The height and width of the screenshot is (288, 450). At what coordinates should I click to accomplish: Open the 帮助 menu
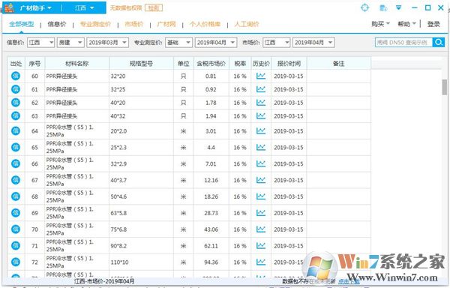tap(406, 24)
